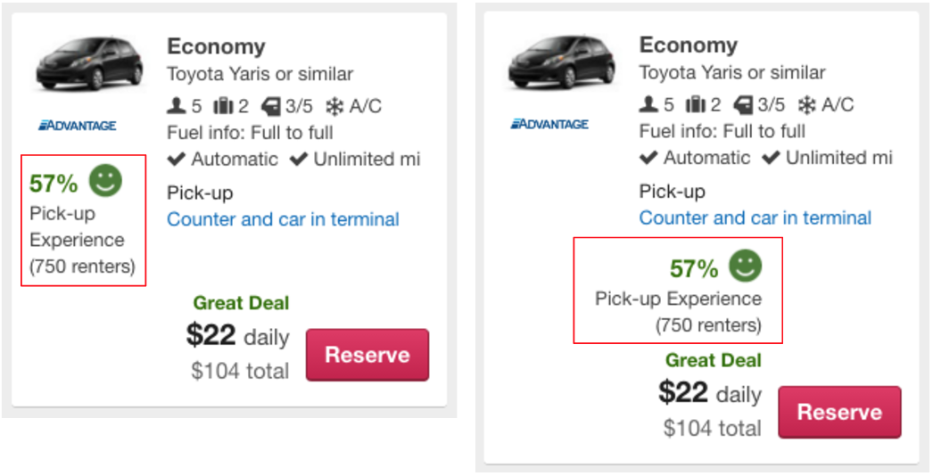Click the Toyota Yaris car image in right card
Image resolution: width=933 pixels, height=476 pixels.
561,62
